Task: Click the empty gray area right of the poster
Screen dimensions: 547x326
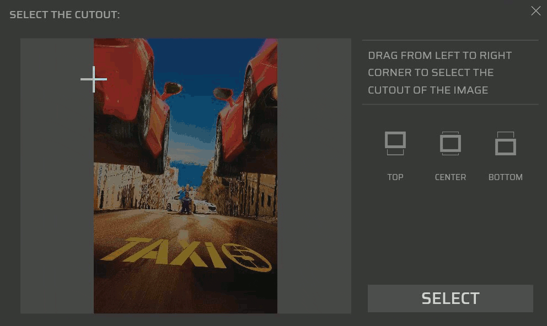Action: point(314,176)
